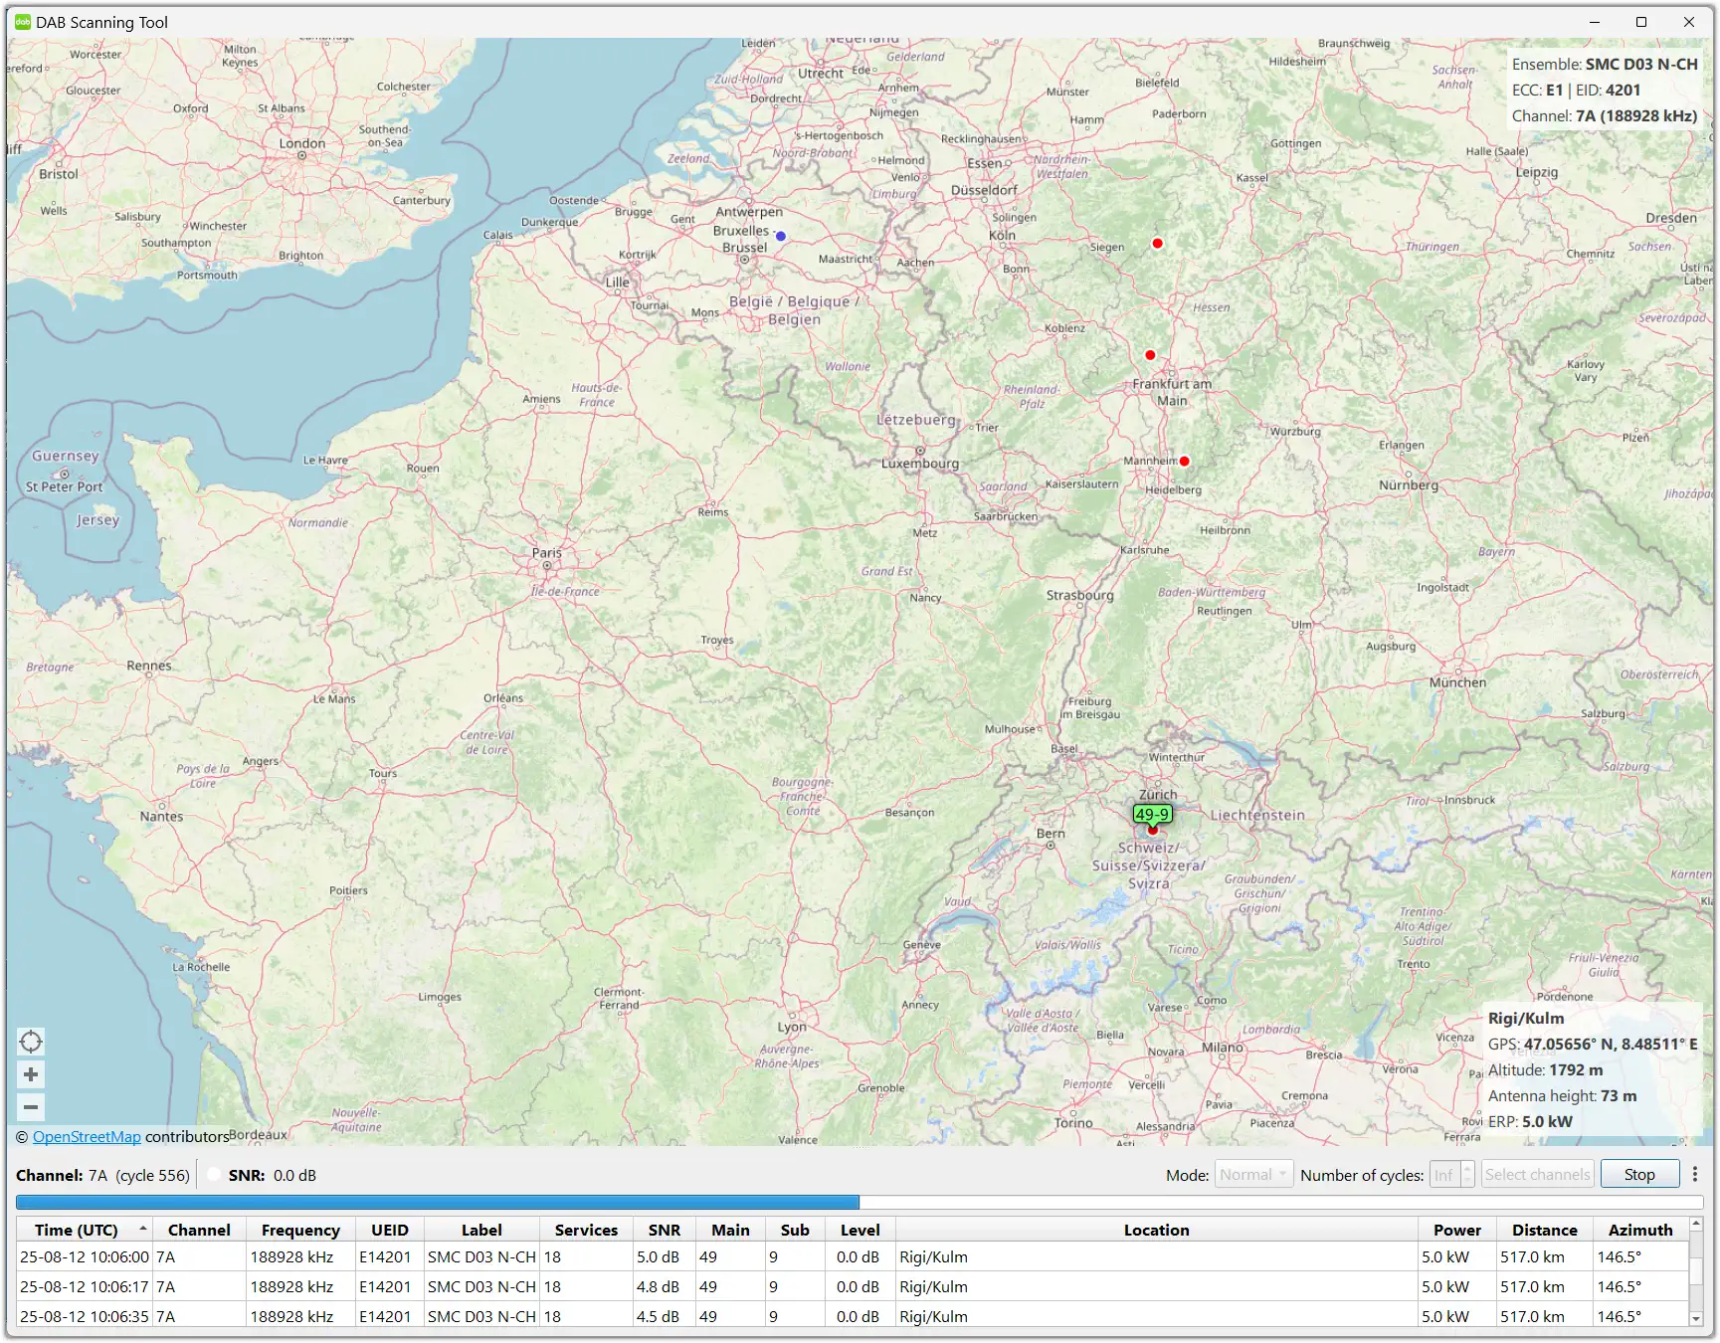
Task: Click the Main column header
Action: coord(730,1230)
